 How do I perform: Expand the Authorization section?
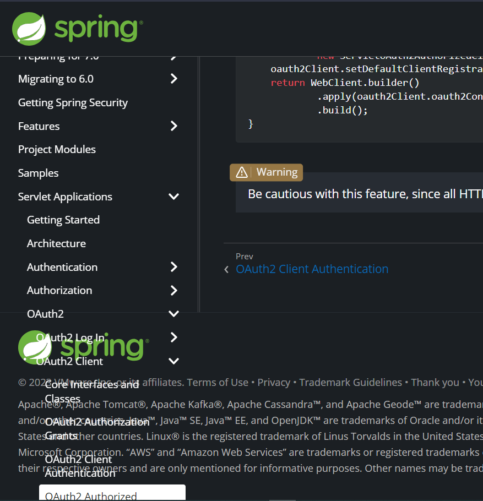click(173, 290)
